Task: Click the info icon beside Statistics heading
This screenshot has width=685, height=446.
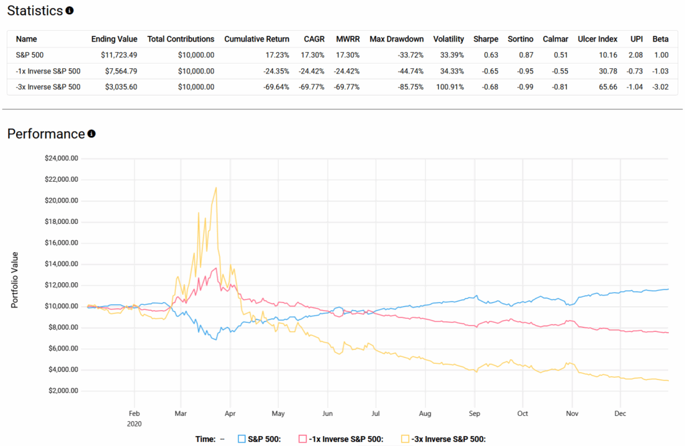Action: (70, 11)
